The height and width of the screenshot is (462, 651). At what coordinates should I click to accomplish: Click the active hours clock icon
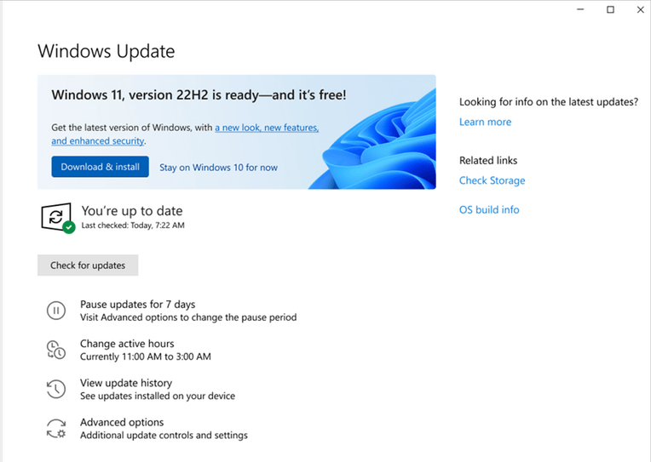pos(55,350)
